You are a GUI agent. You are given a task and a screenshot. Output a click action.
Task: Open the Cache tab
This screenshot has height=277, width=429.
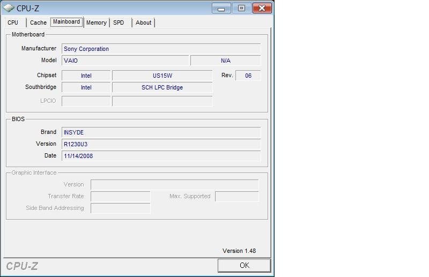(x=38, y=23)
